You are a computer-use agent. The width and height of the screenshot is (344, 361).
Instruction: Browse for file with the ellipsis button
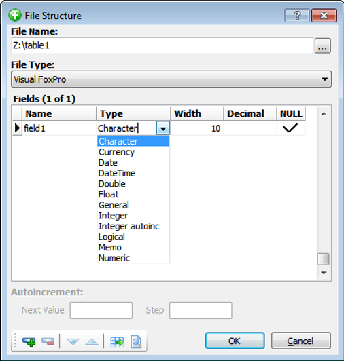coord(323,45)
